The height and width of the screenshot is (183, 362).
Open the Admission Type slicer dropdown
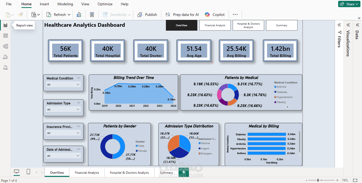pos(63,109)
